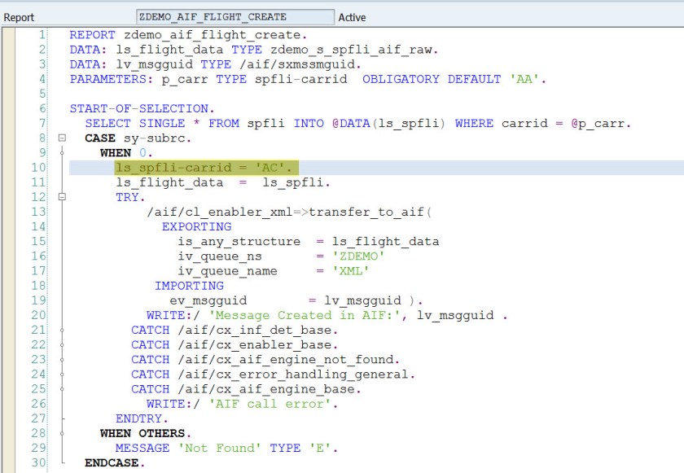
Task: Click WHEN OTHERS on line 28
Action: (142, 433)
